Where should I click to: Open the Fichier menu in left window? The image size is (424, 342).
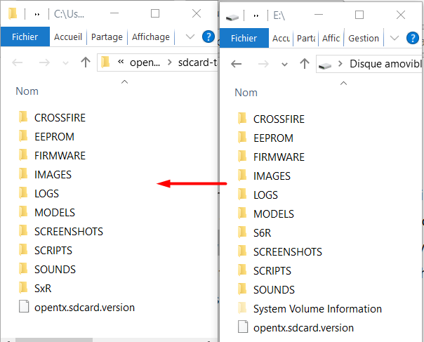click(25, 37)
